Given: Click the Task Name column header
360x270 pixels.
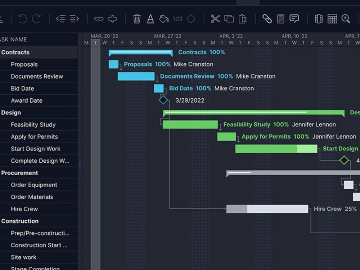Looking at the screenshot, I should tap(39, 40).
